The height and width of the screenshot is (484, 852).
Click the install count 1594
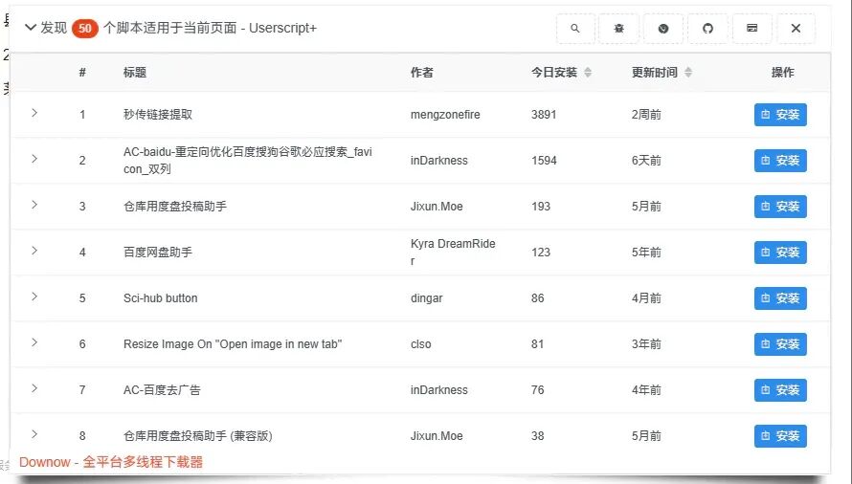(544, 161)
